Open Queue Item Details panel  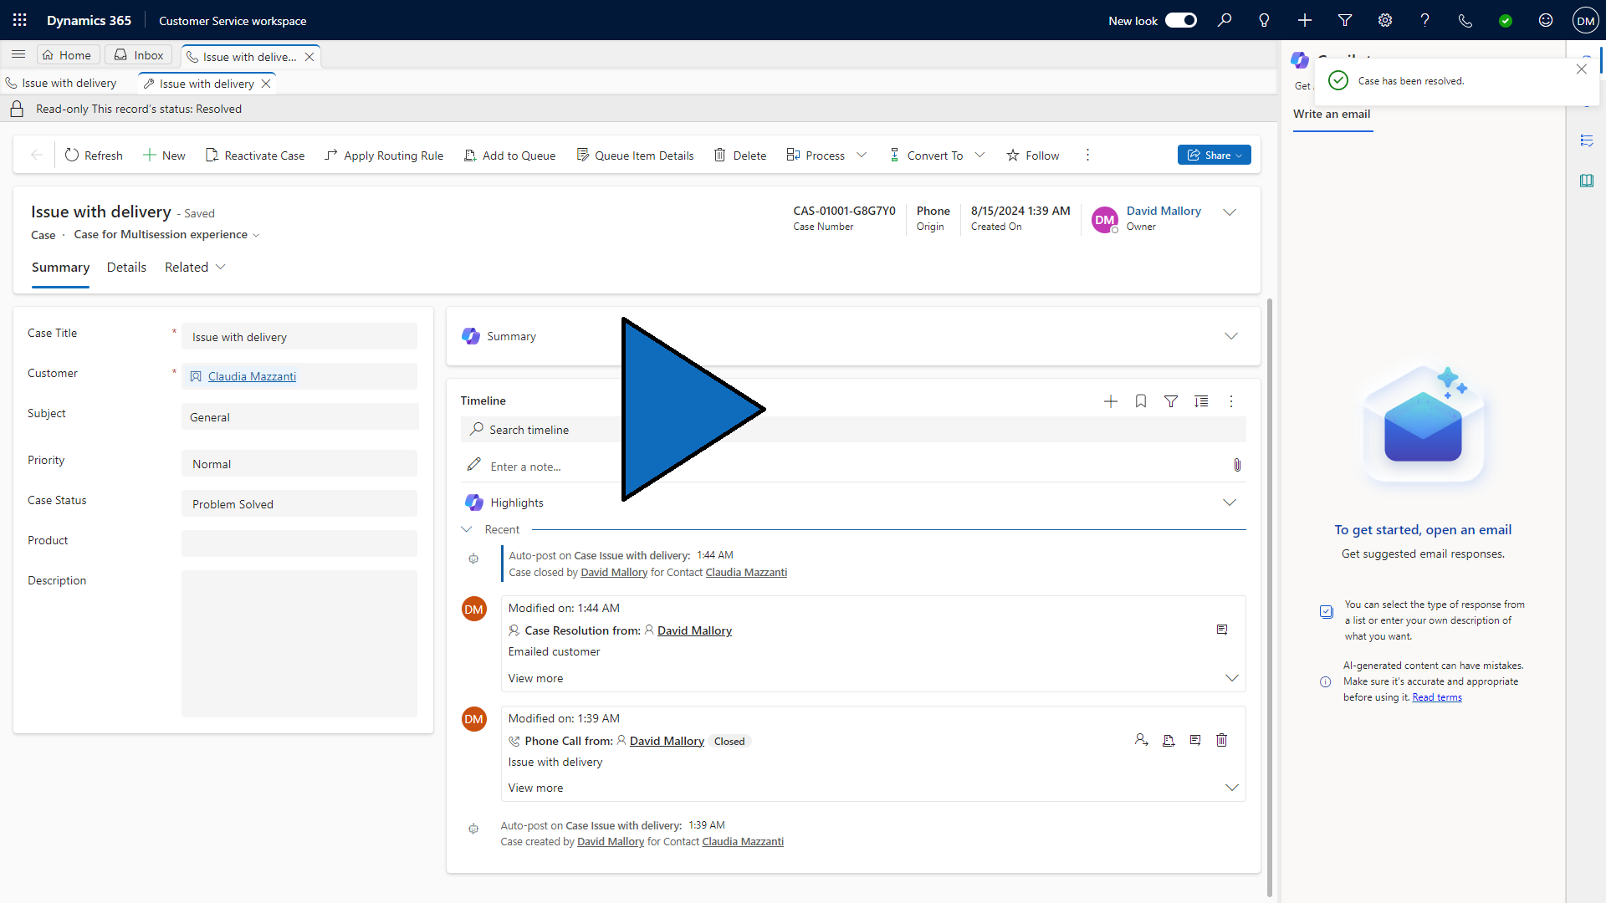[636, 155]
